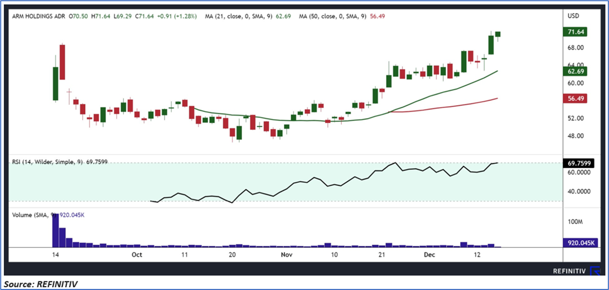Click the USD currency label
This screenshot has width=609, height=290.
click(x=573, y=16)
